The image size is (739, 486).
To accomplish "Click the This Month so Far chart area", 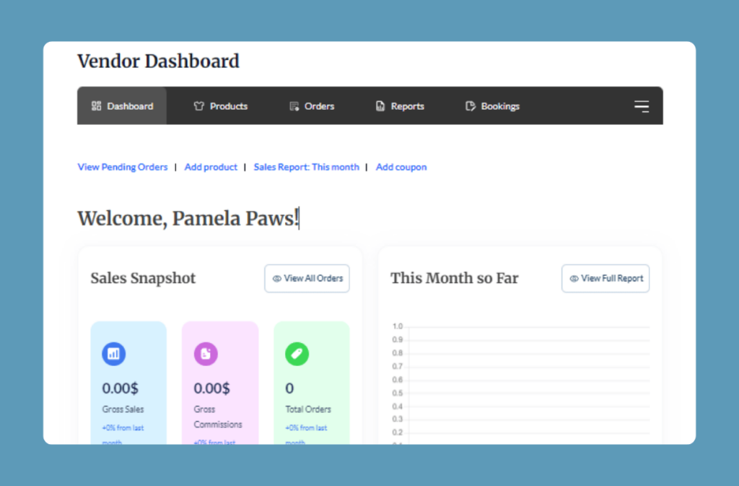I will 527,383.
